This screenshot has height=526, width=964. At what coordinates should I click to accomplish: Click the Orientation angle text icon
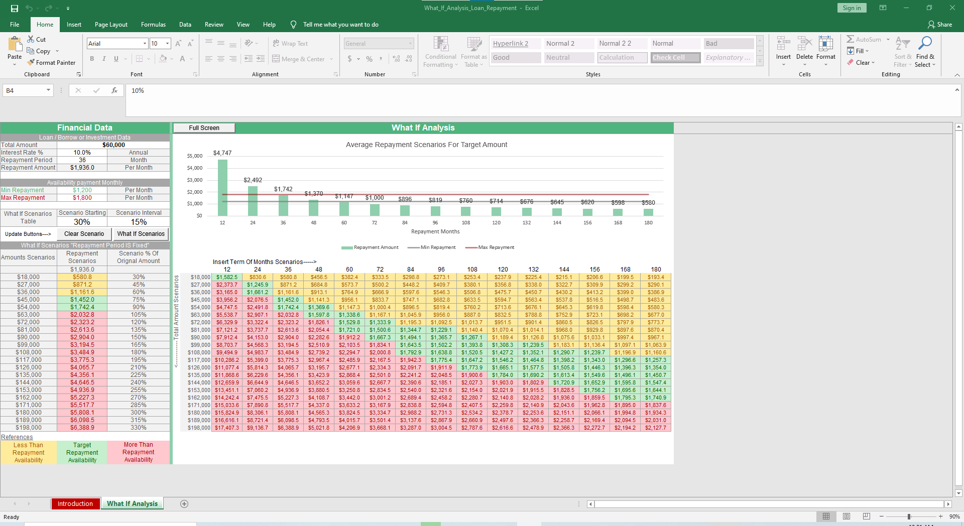(249, 44)
